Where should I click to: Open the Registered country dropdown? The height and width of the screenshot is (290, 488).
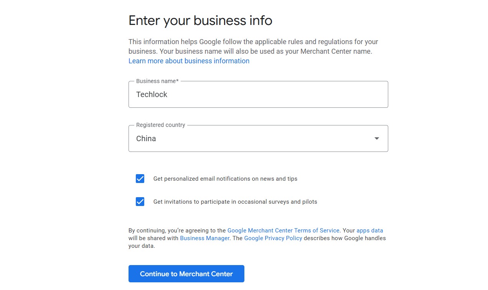point(258,138)
